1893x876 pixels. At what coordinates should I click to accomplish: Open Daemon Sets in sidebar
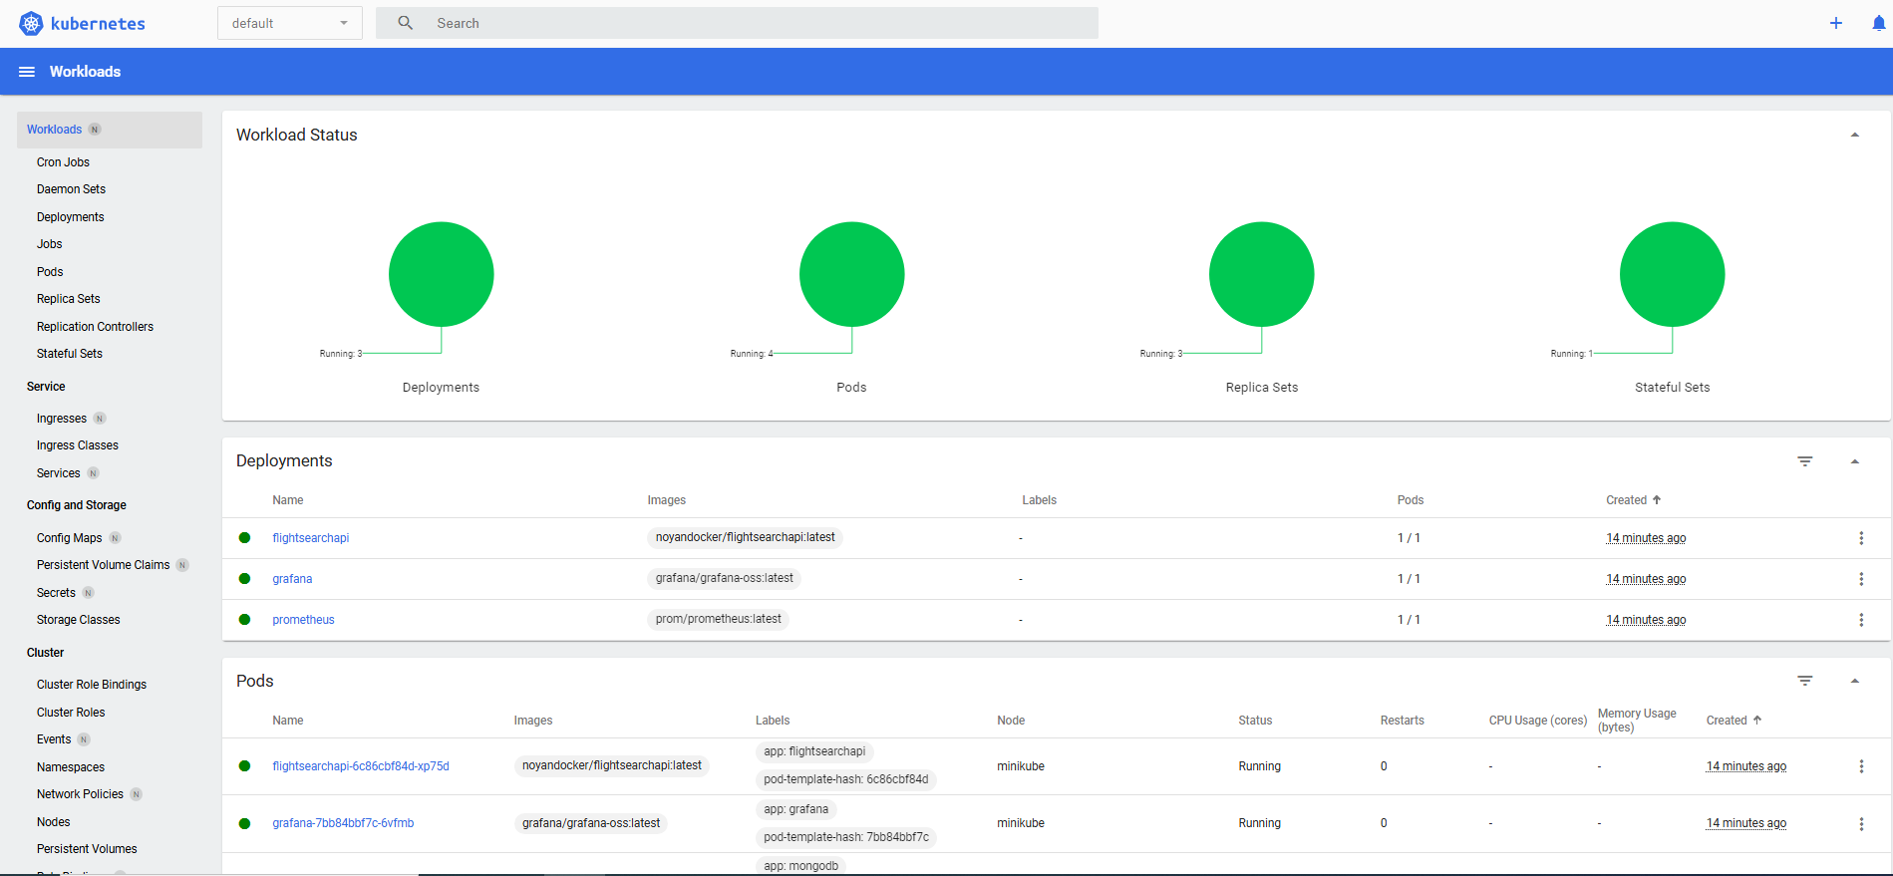click(x=71, y=189)
